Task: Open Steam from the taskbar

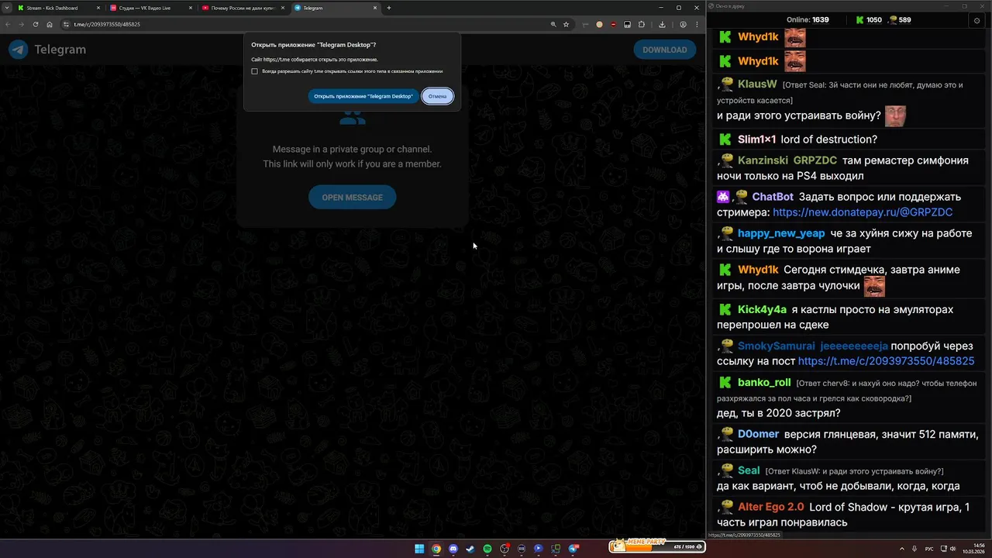Action: pos(470,549)
